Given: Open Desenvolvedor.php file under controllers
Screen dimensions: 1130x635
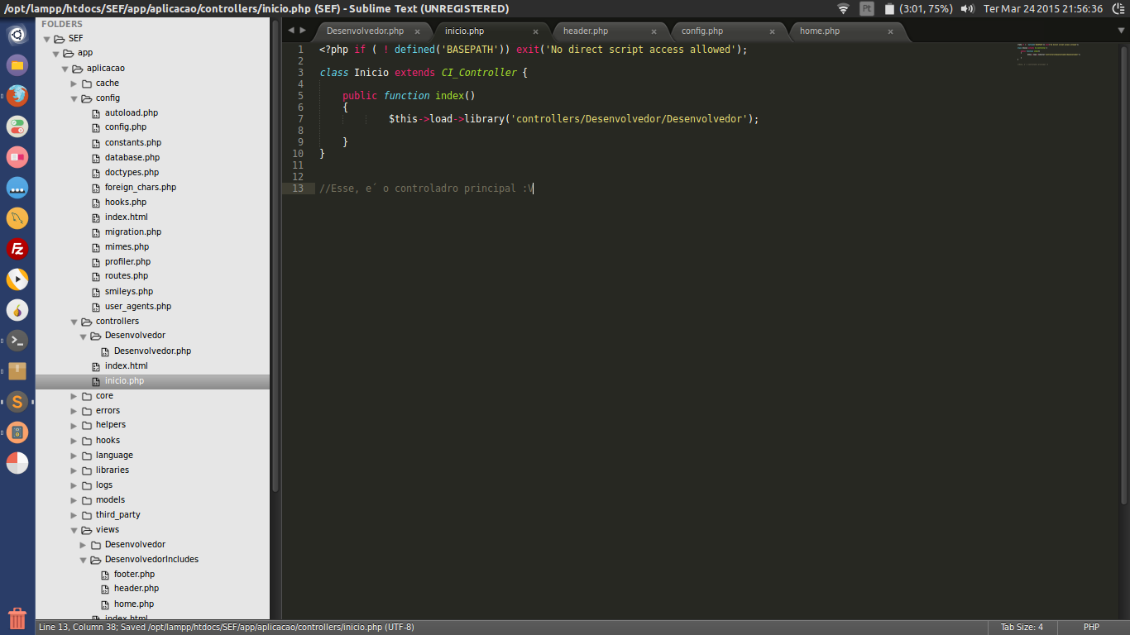Looking at the screenshot, I should click(152, 351).
